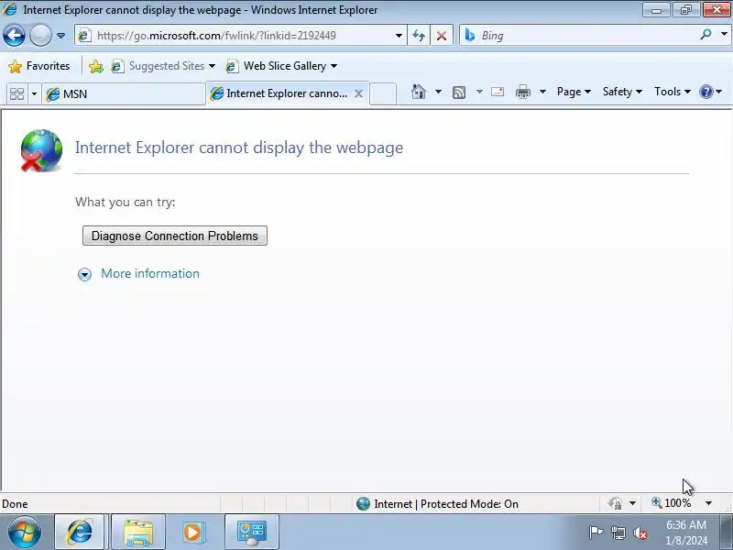Open the tab list dropdown arrow
Screen dimensions: 733x550
click(34, 94)
